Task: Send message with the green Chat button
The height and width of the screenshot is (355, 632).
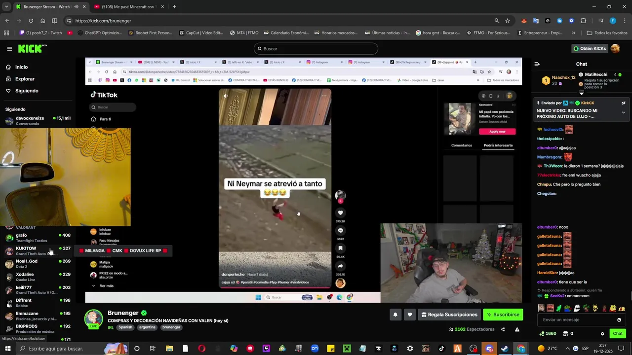Action: click(618, 334)
